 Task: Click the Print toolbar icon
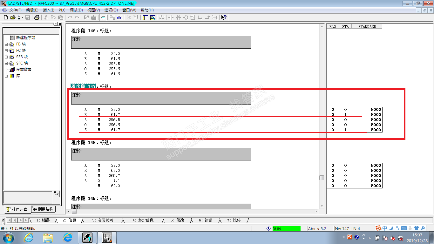point(37,17)
